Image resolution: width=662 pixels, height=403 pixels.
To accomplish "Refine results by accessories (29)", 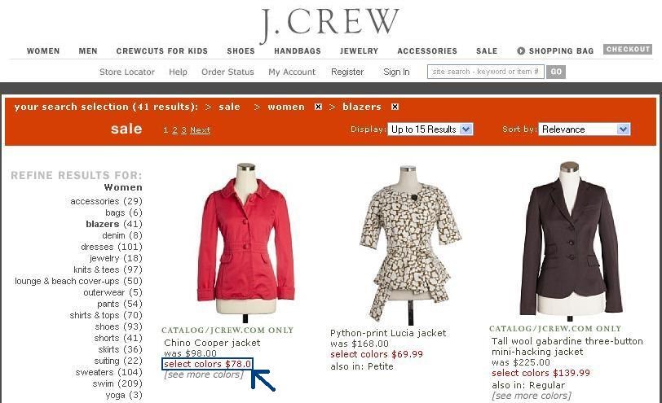I will (106, 201).
